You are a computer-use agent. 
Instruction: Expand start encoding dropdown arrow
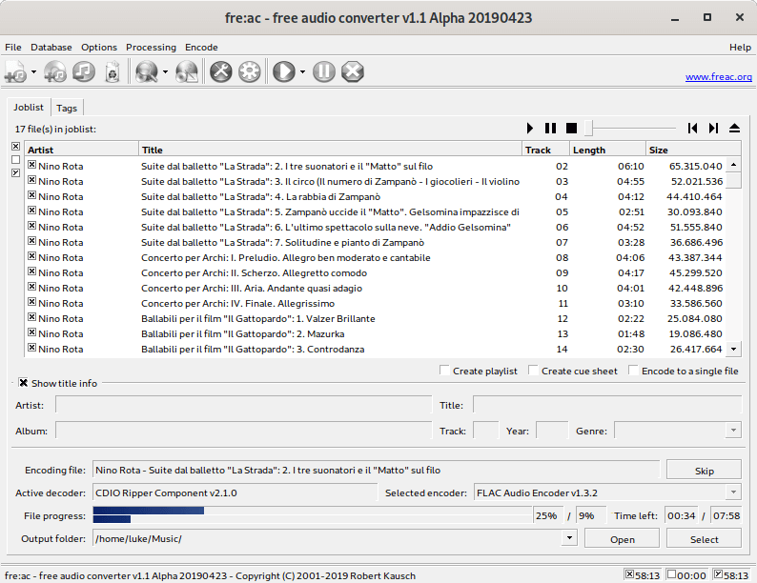(302, 71)
